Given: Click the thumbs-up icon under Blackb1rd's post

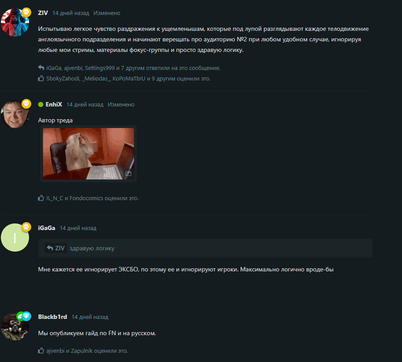Looking at the screenshot, I should pos(41,351).
